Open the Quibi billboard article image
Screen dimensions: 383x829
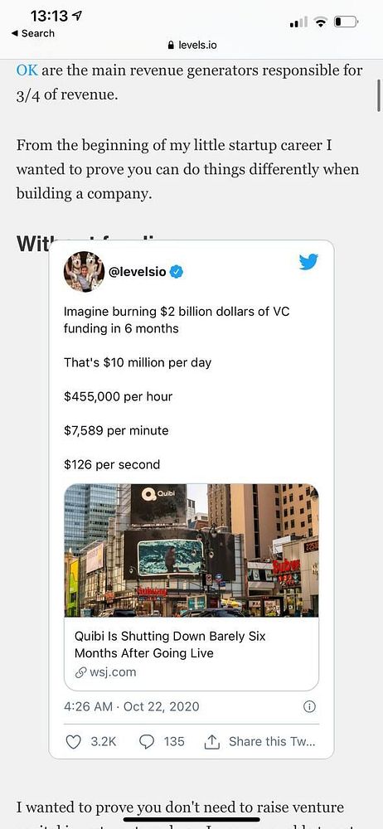191,550
